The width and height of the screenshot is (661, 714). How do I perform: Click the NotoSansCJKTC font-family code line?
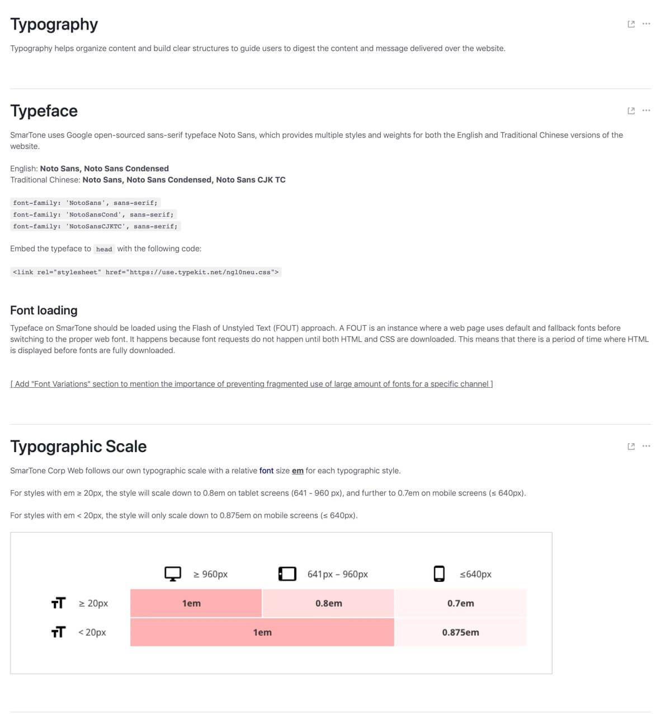pyautogui.click(x=95, y=227)
